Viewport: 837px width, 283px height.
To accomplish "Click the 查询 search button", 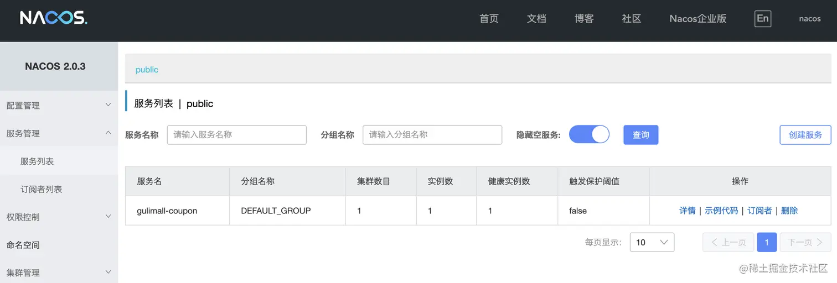I will [x=640, y=135].
